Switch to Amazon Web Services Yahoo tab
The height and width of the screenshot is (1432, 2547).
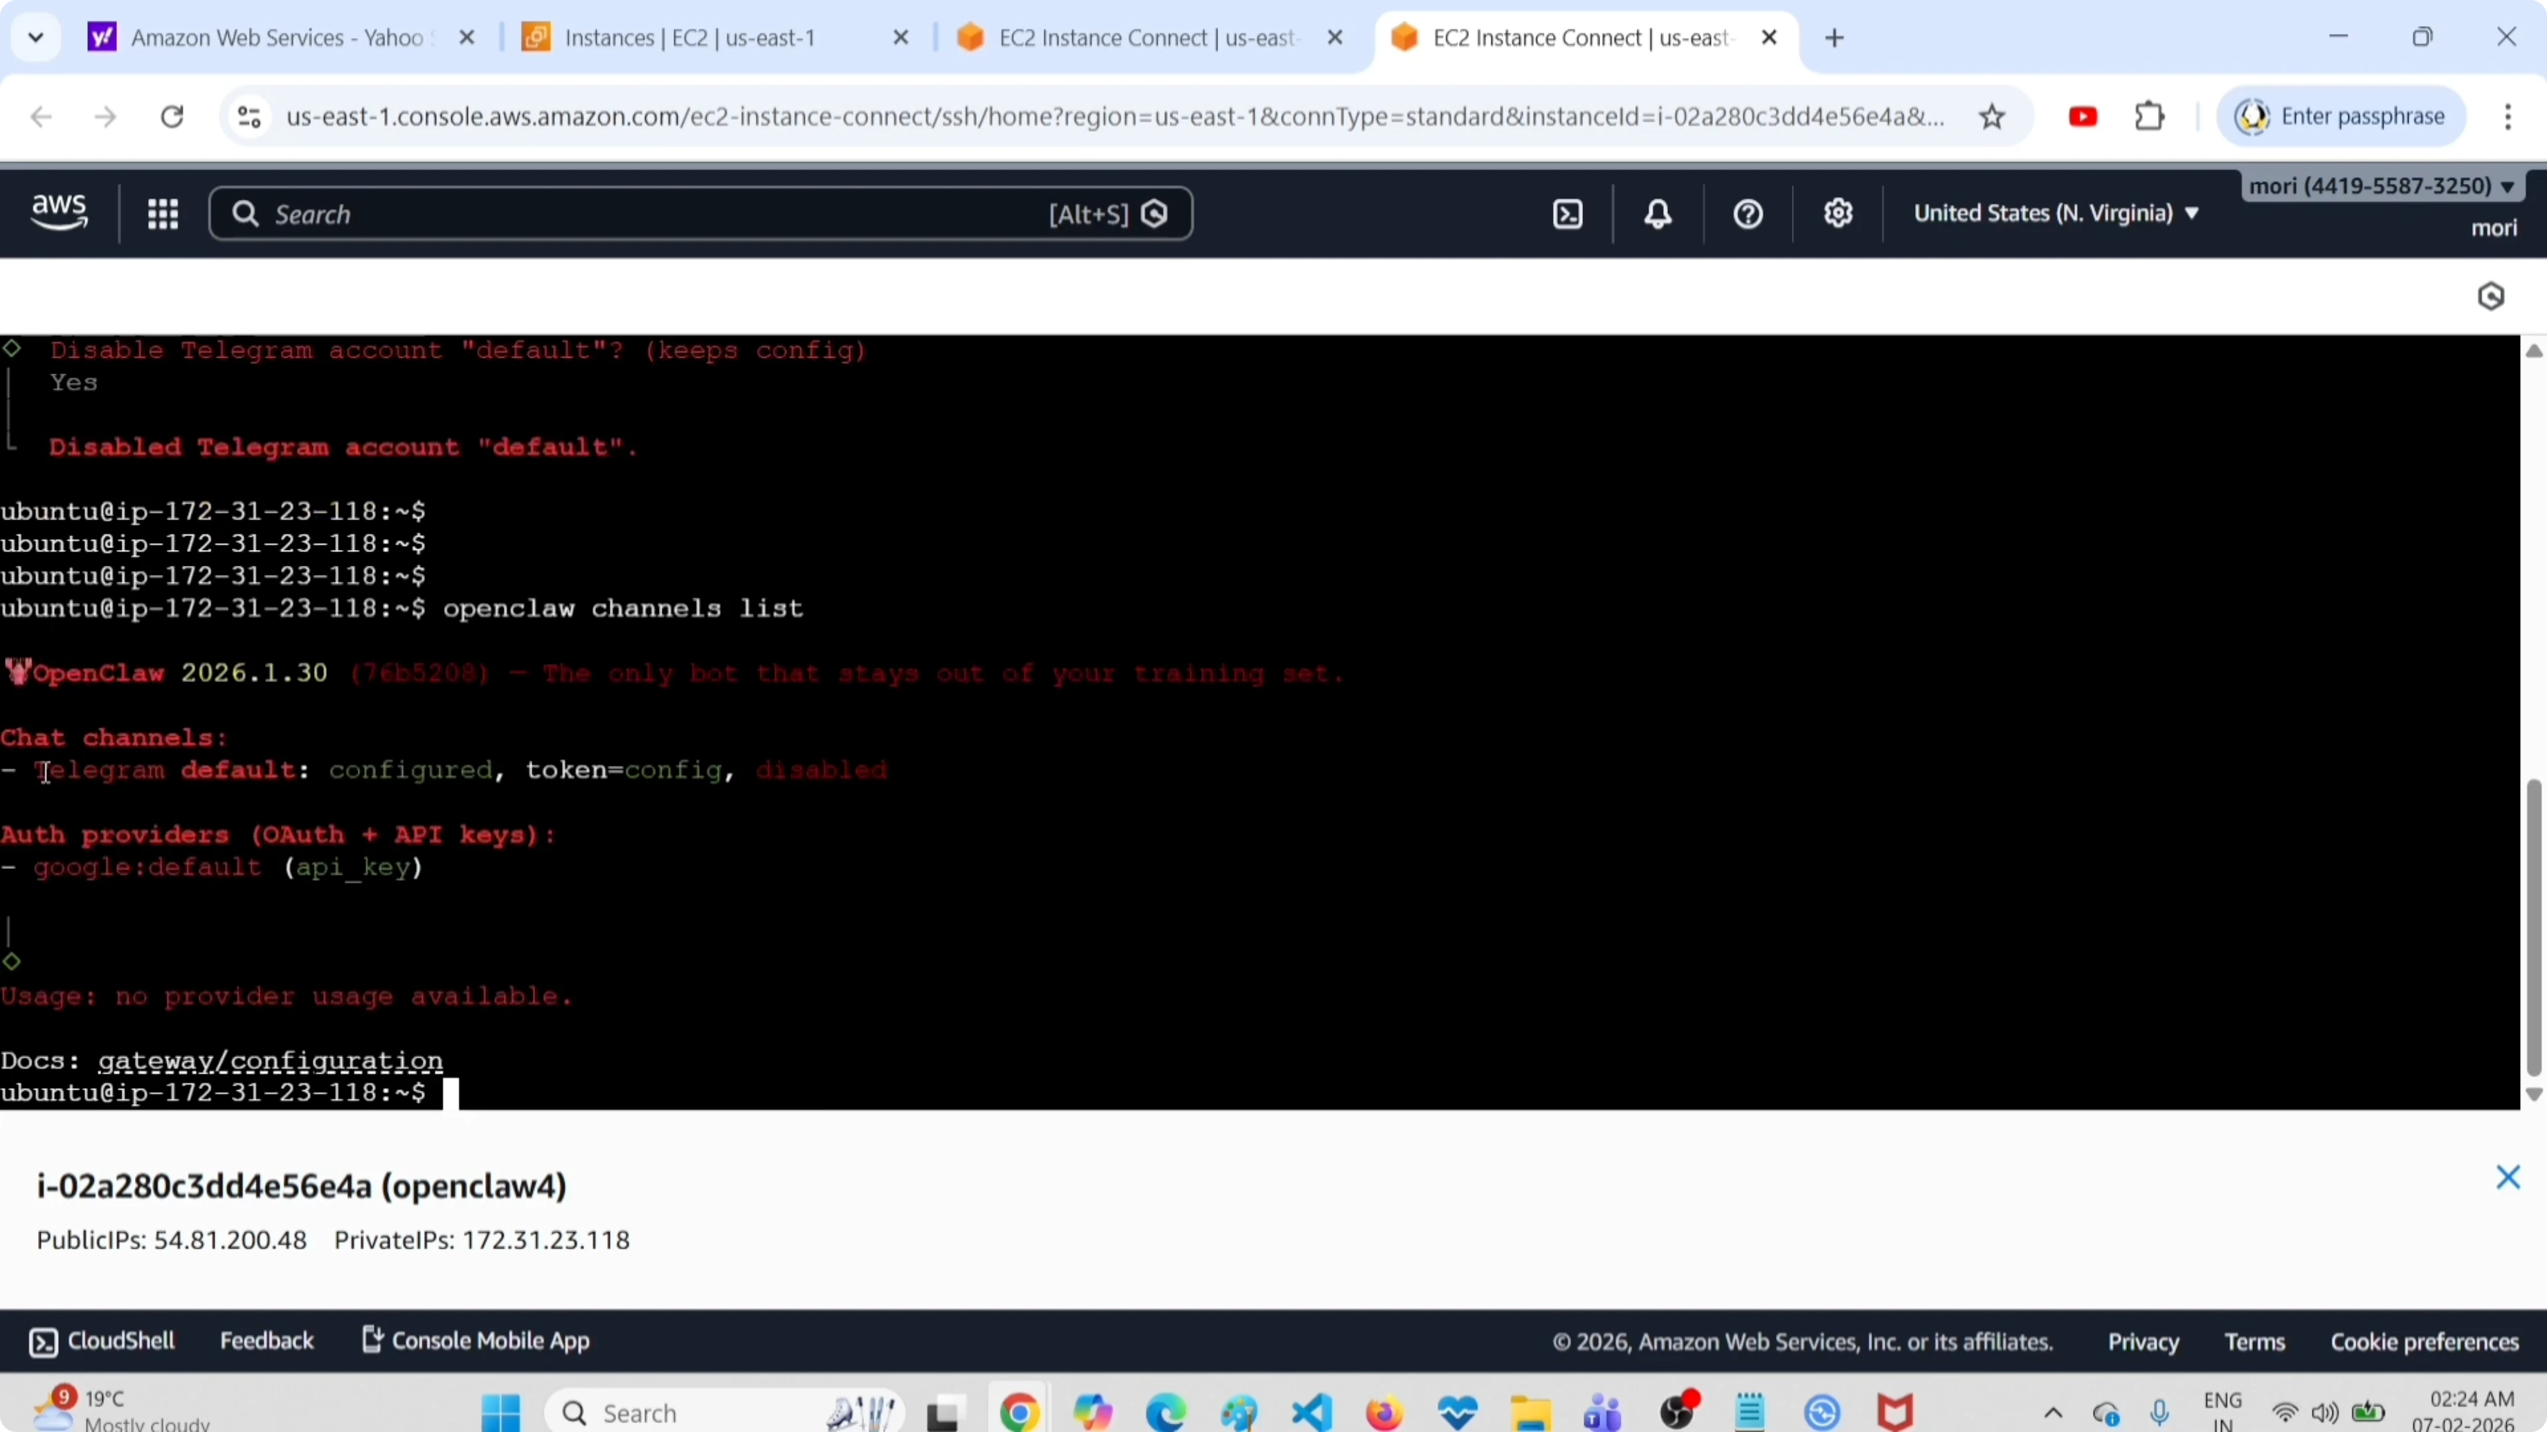point(276,37)
